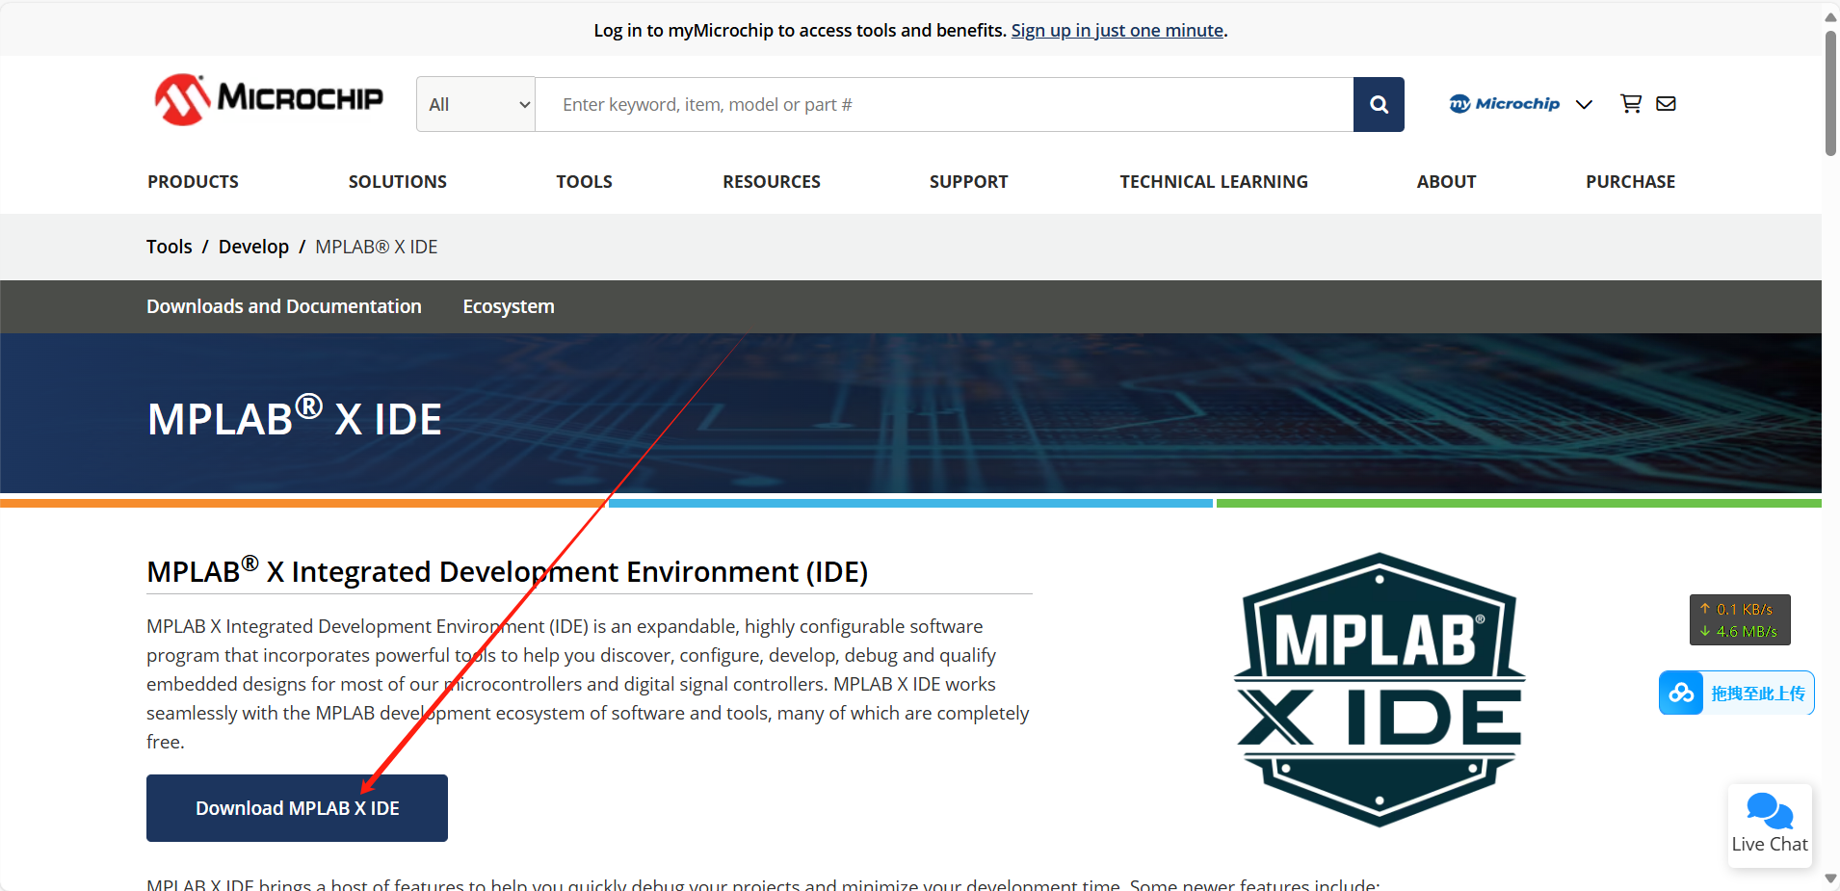
Task: Open the Tools menu
Action: pyautogui.click(x=584, y=181)
